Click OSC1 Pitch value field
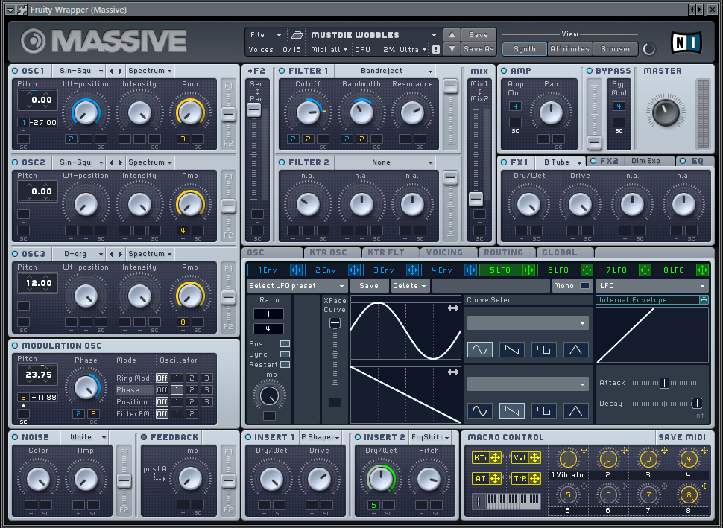The image size is (723, 528). pyautogui.click(x=38, y=100)
